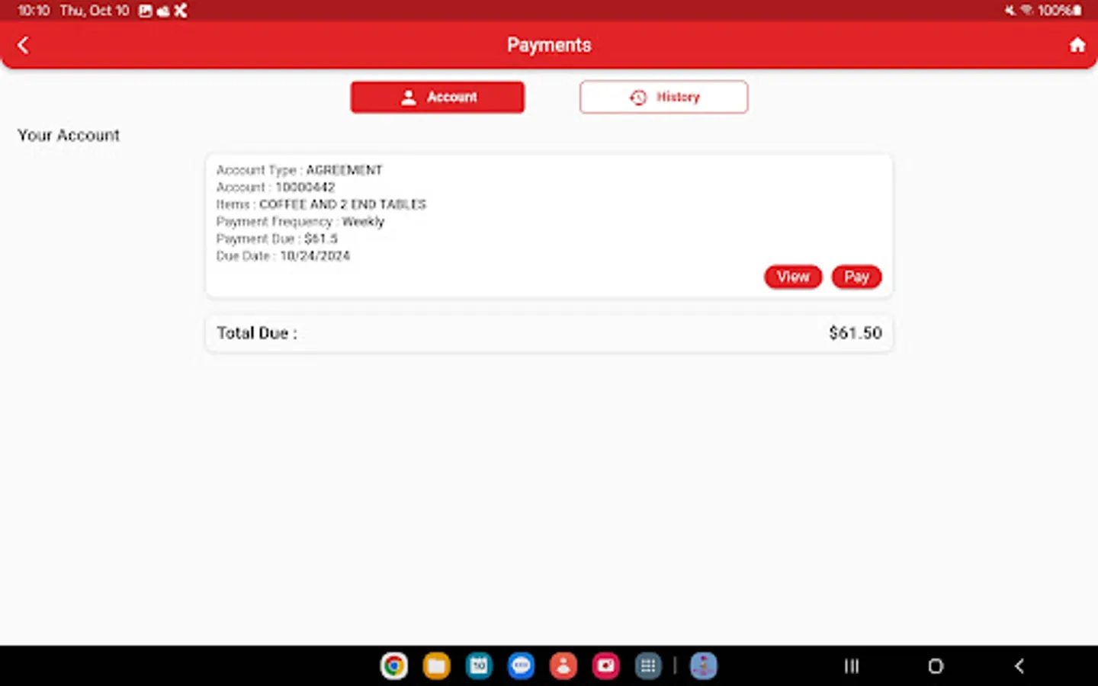Tap the battery 100% status indicator
1098x686 pixels.
pyautogui.click(x=1059, y=11)
